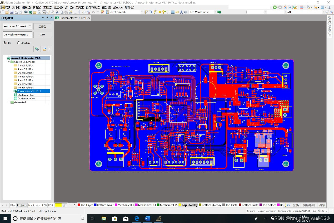Click the New document toolbar icon

click(x=3, y=12)
